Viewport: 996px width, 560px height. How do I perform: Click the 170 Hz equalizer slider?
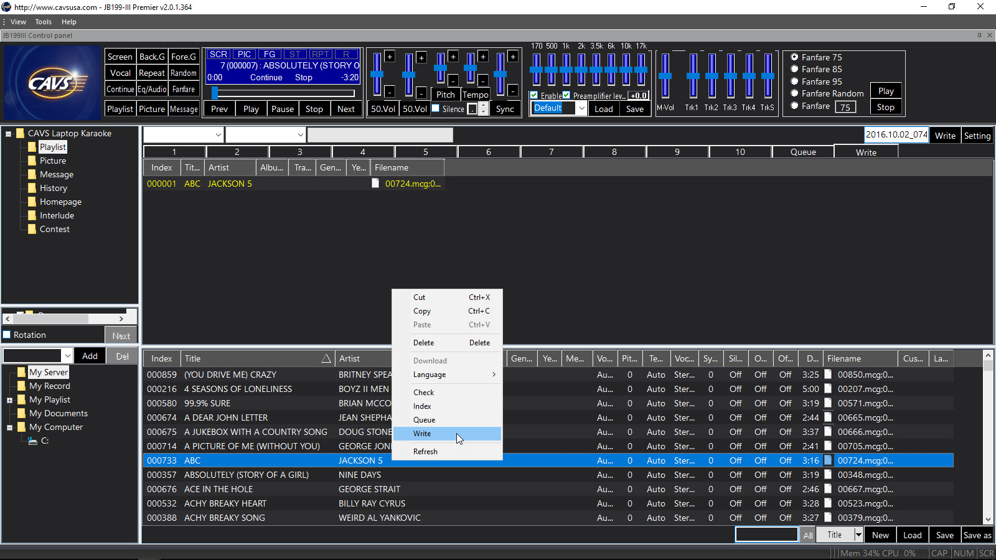(x=536, y=70)
